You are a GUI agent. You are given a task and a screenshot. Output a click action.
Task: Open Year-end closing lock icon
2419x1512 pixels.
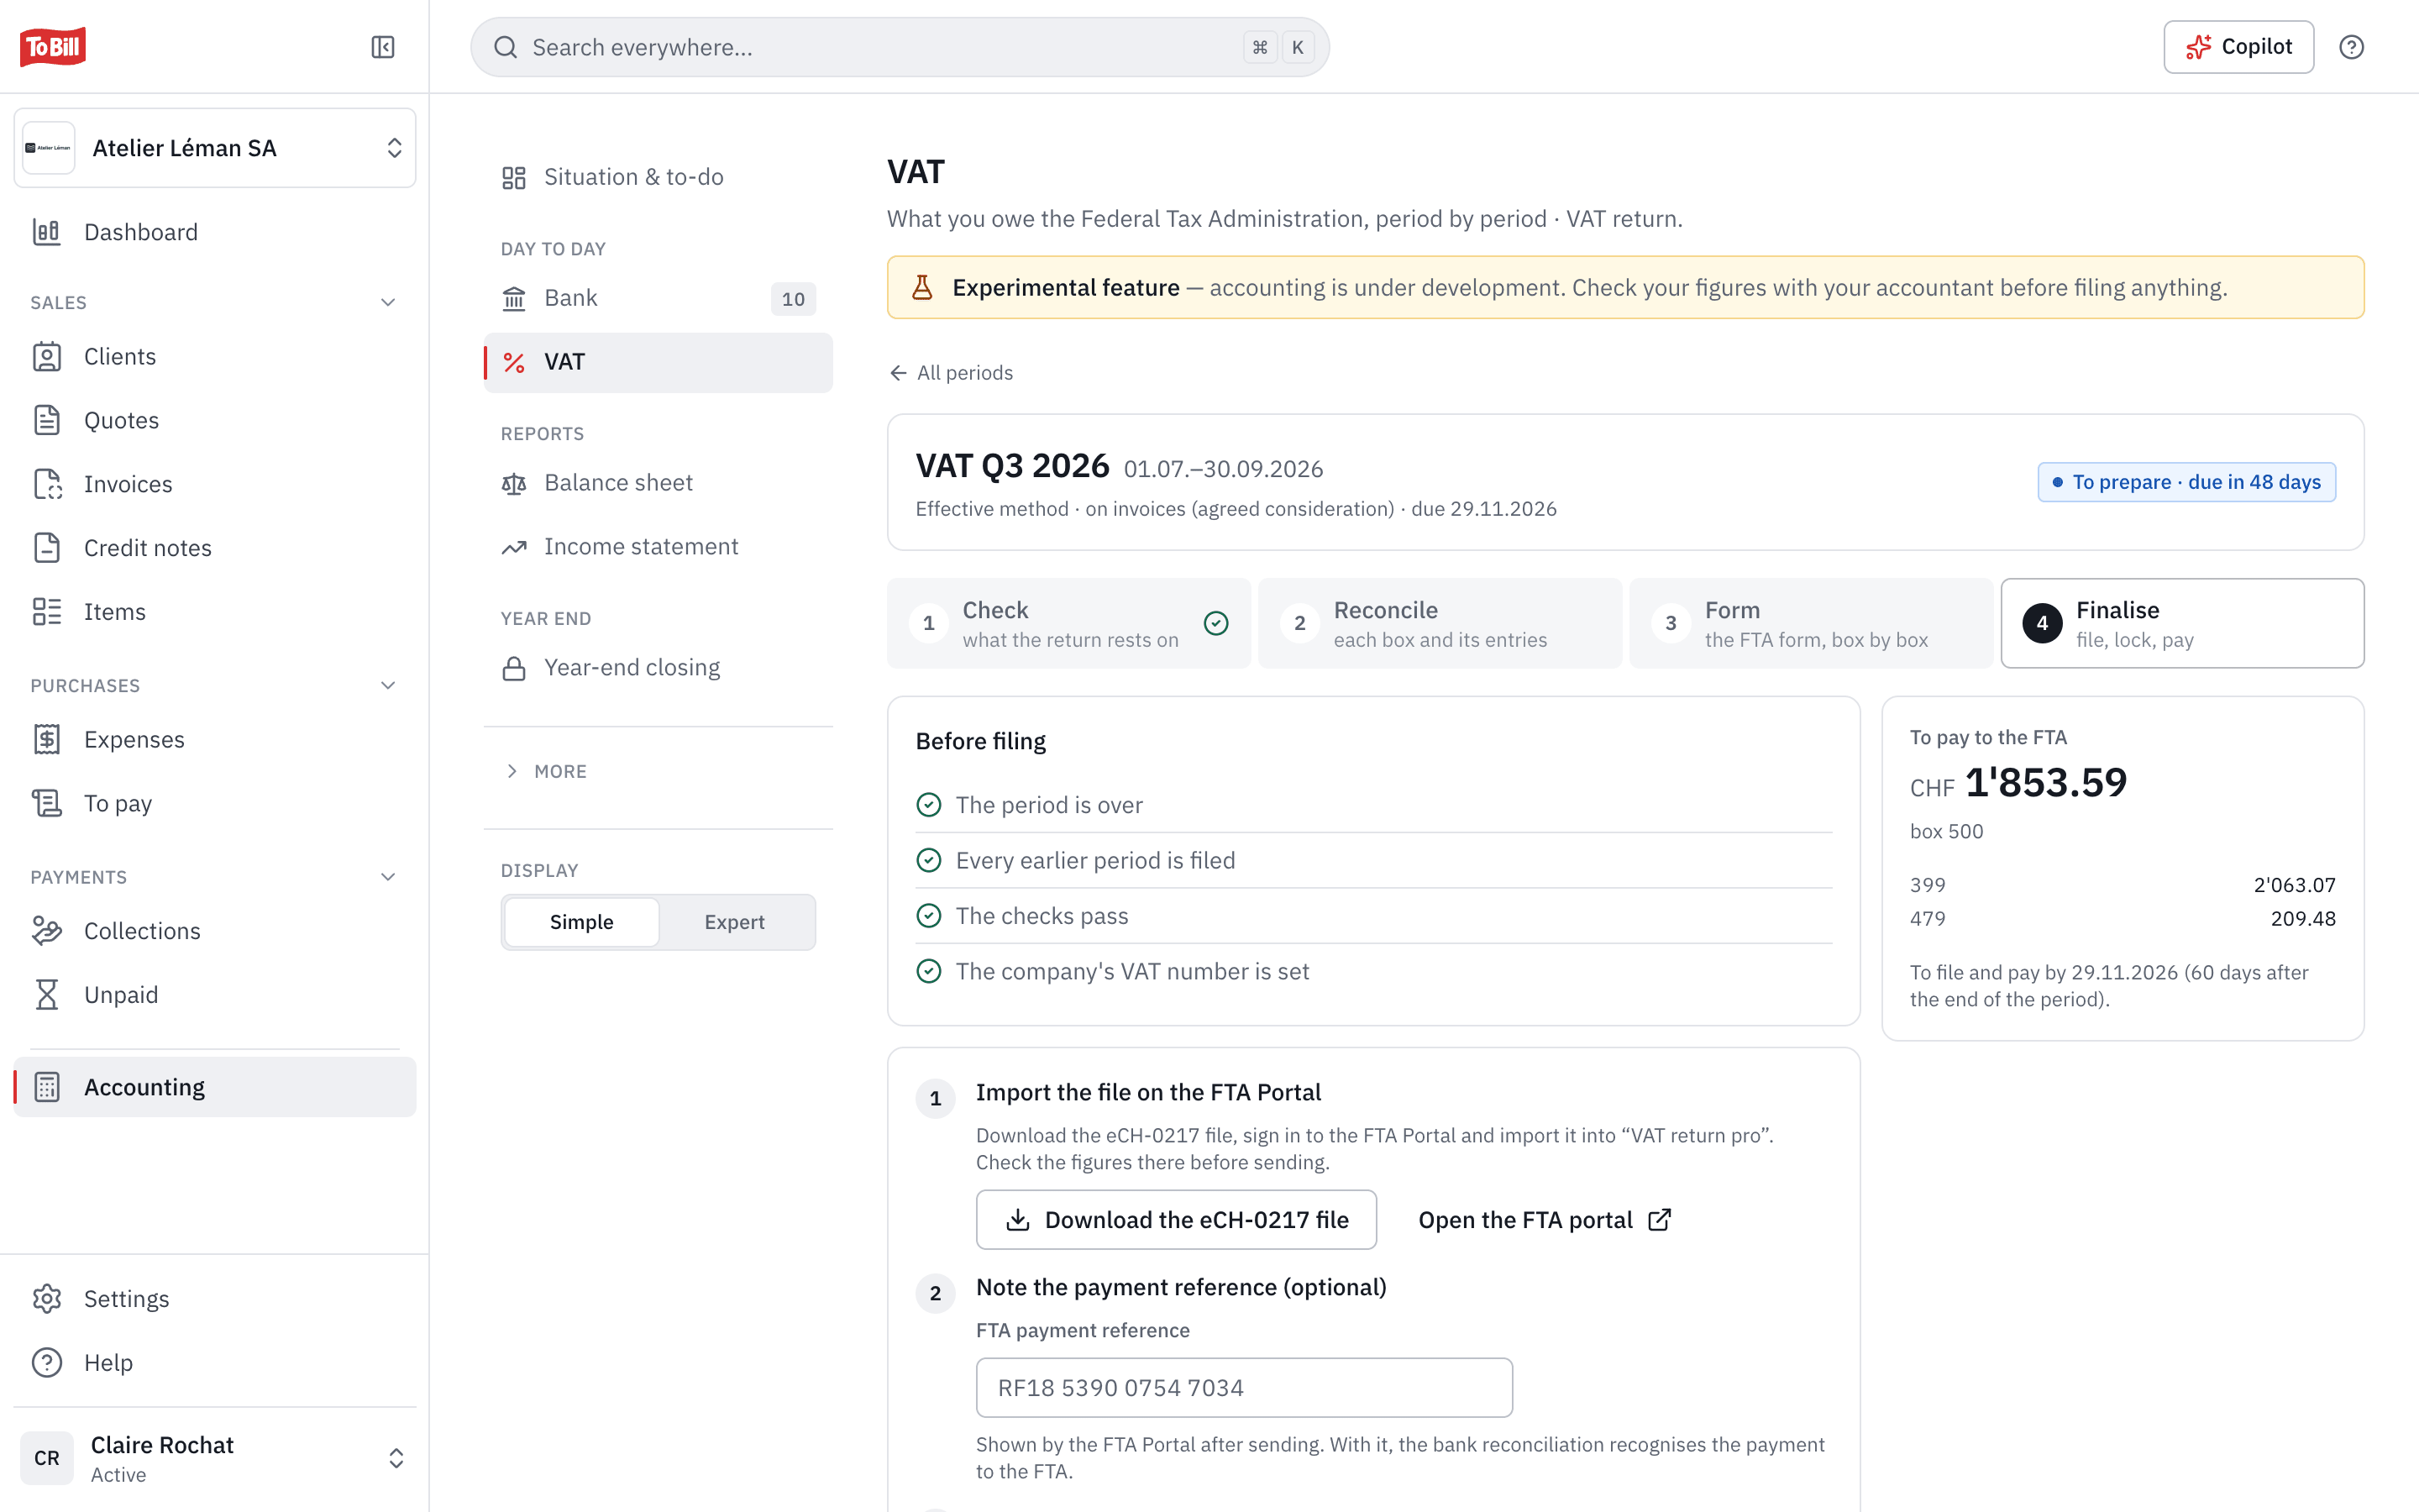[514, 668]
